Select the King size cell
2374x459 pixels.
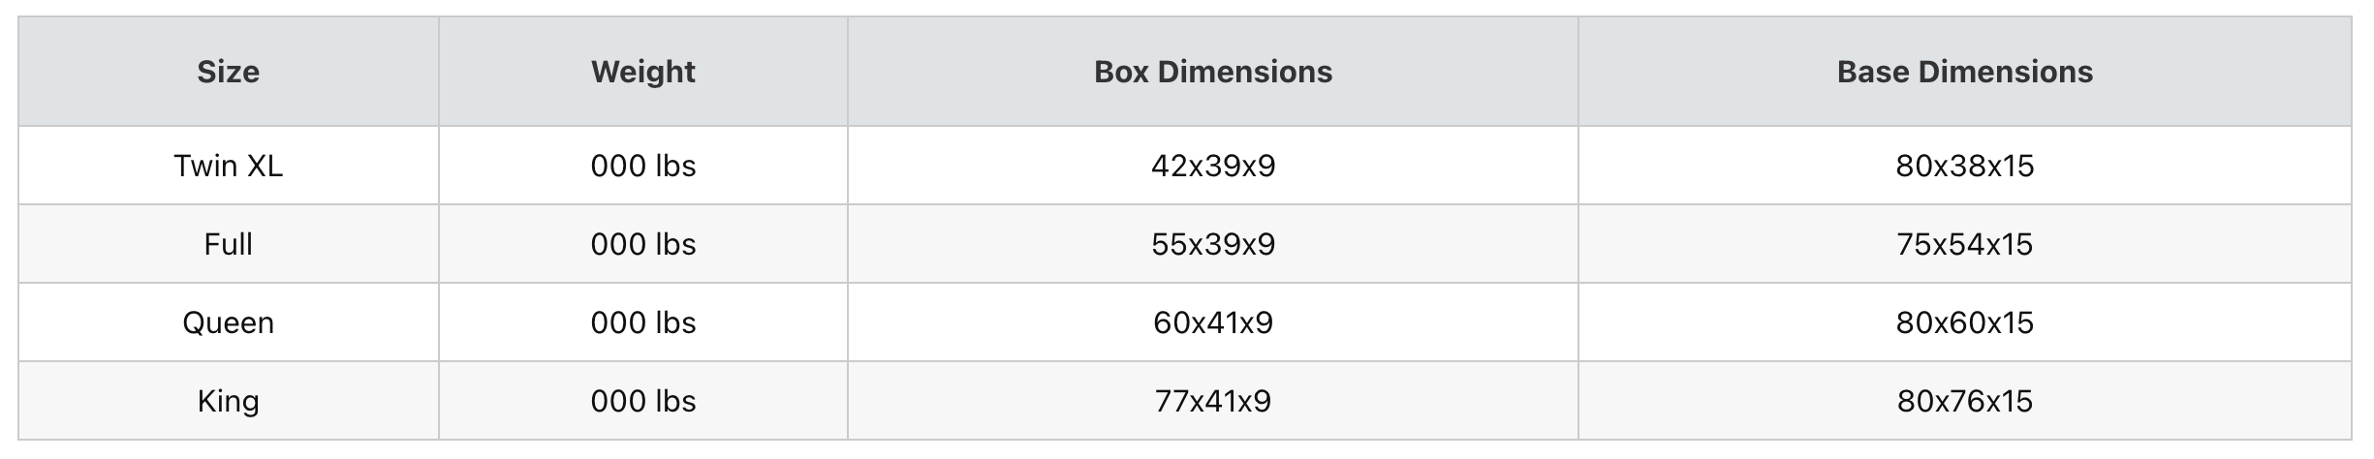pos(229,401)
